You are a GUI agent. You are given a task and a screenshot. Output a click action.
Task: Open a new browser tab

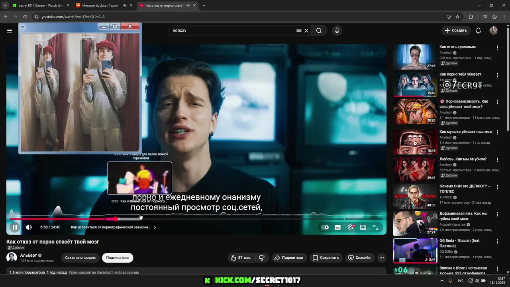point(204,6)
